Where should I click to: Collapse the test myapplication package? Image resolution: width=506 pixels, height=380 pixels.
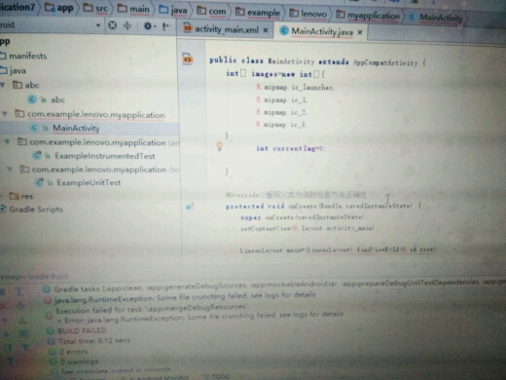[x=10, y=170]
